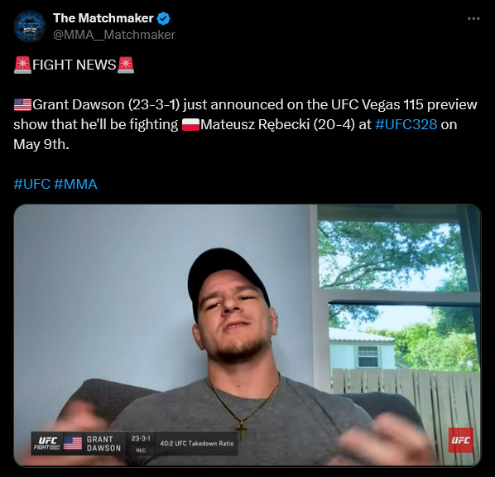The height and width of the screenshot is (477, 495).
Task: Click the siren emoji after FIGHT NEWS
Action: (x=126, y=65)
